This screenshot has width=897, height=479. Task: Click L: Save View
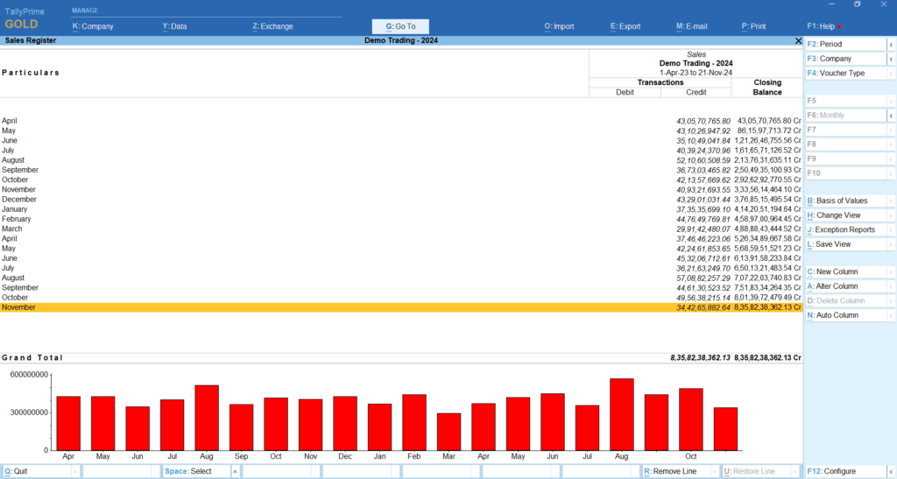point(846,244)
